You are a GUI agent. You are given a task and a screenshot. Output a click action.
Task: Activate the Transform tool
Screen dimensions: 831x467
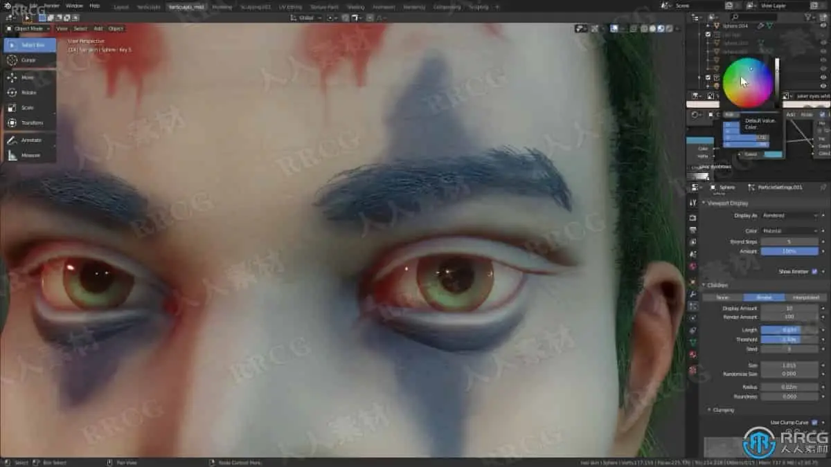pos(30,122)
